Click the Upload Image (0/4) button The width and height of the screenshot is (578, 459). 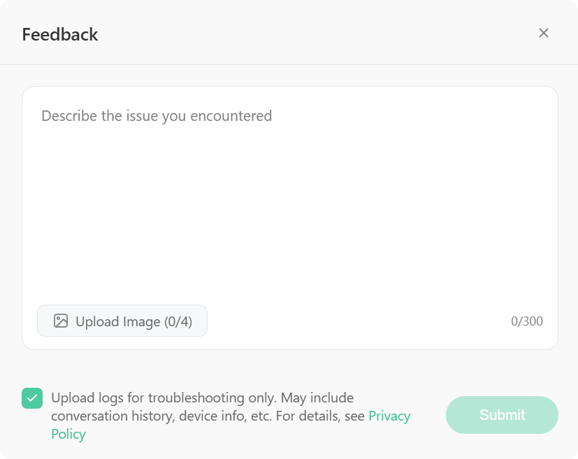[x=122, y=321]
